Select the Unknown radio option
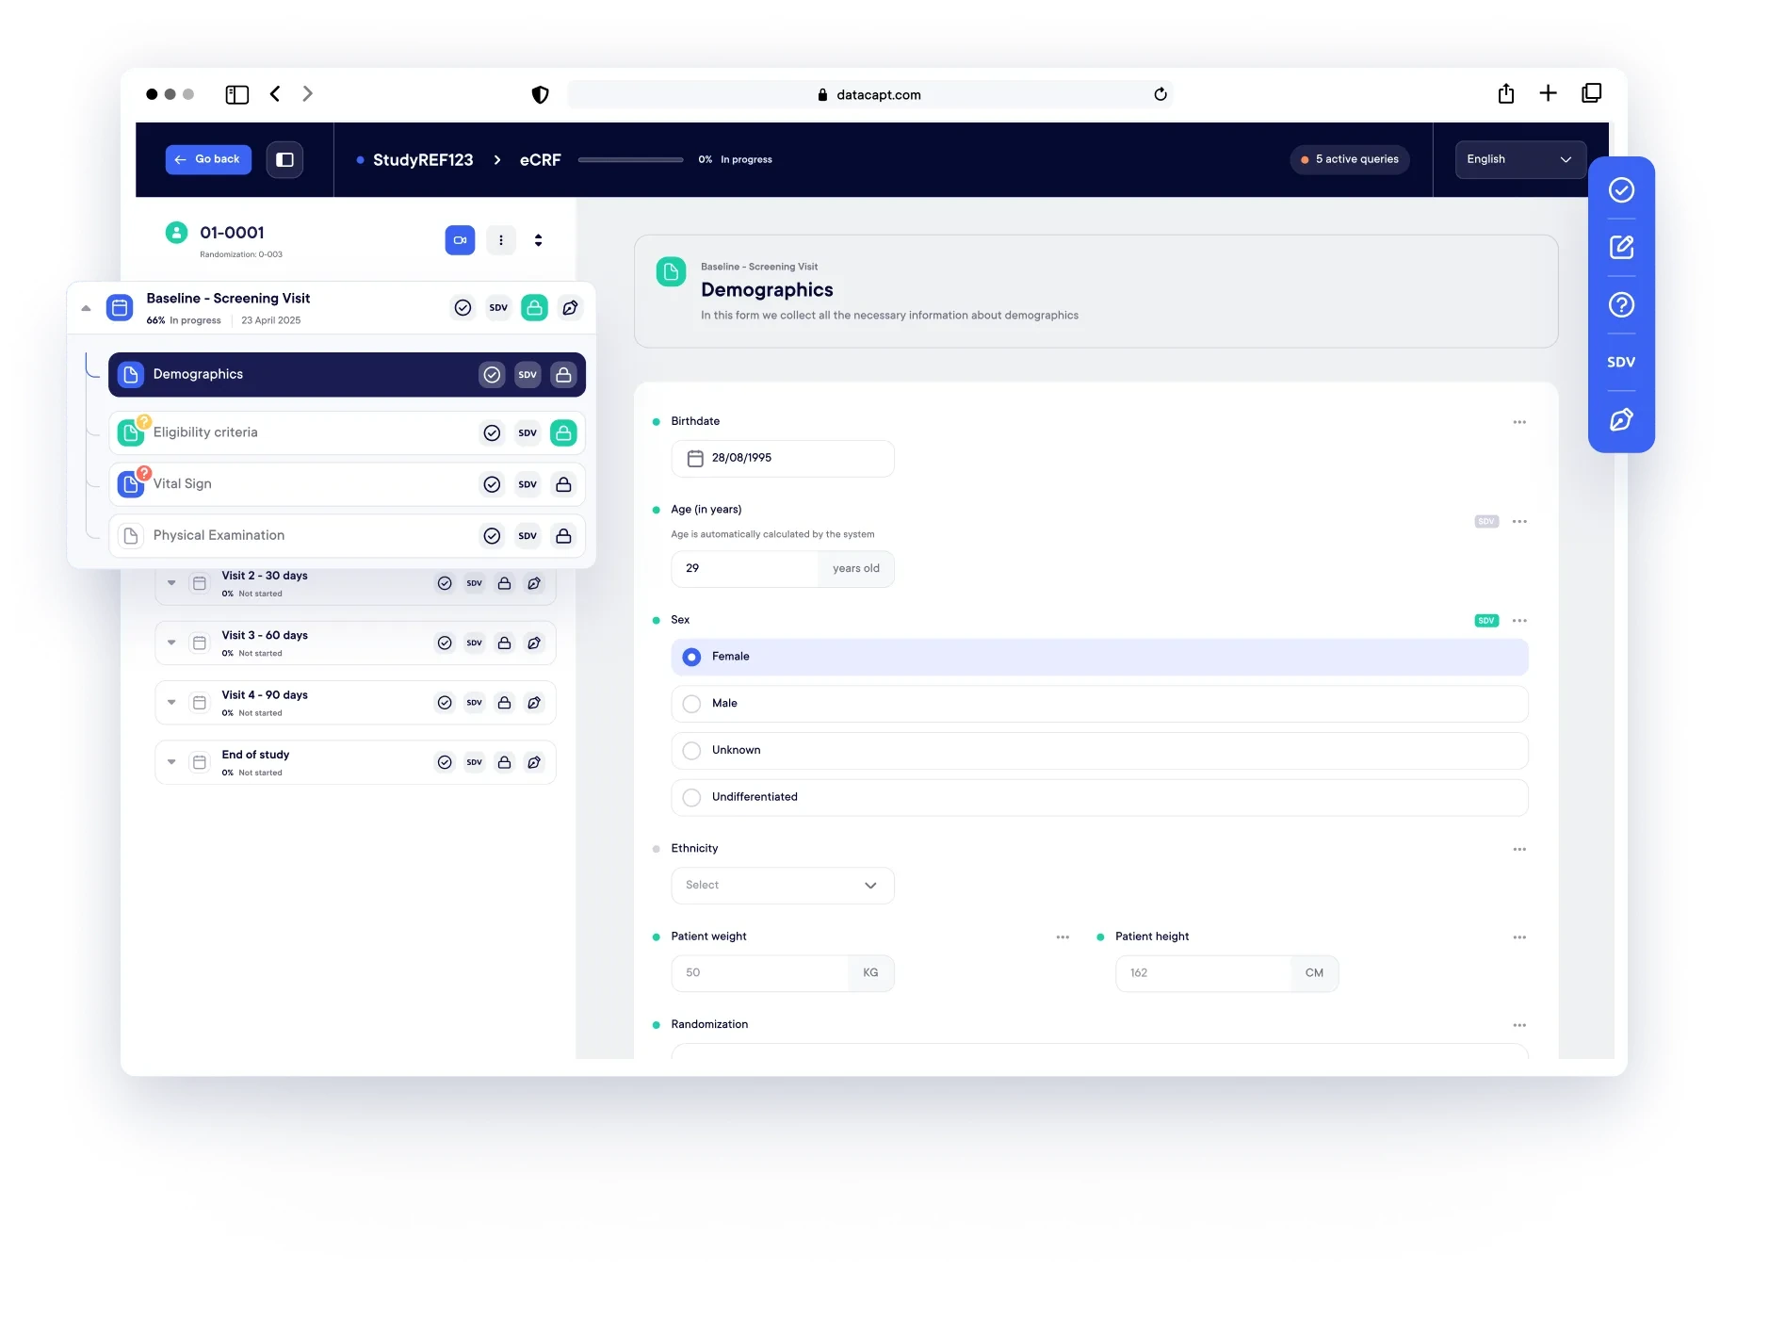 (x=1099, y=751)
